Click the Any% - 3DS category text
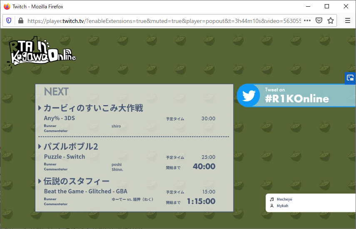Viewport: 356px width, 229px height. (59, 118)
